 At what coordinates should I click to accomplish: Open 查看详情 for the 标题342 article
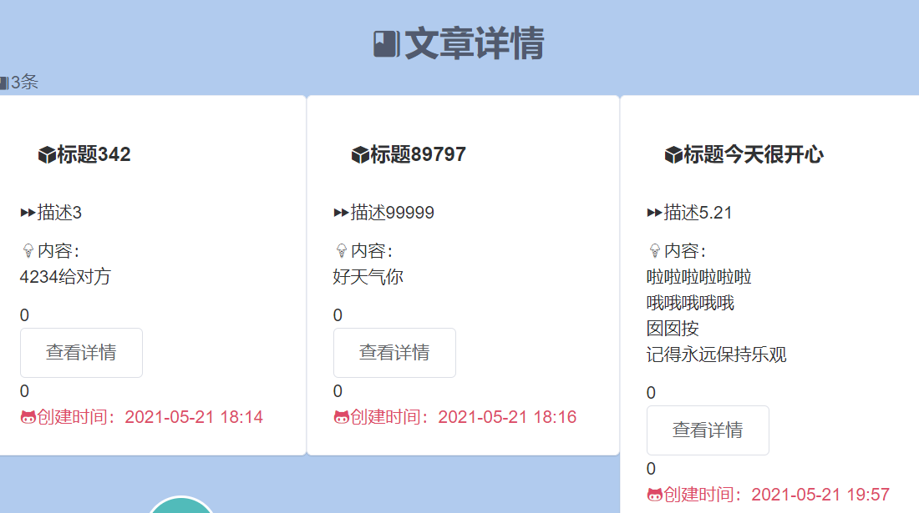coord(82,353)
